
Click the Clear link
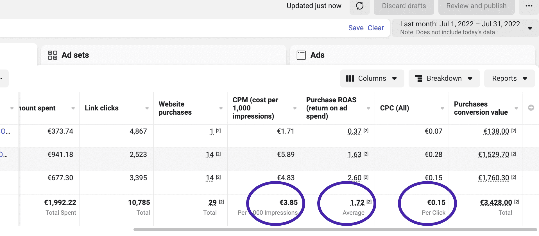point(376,28)
